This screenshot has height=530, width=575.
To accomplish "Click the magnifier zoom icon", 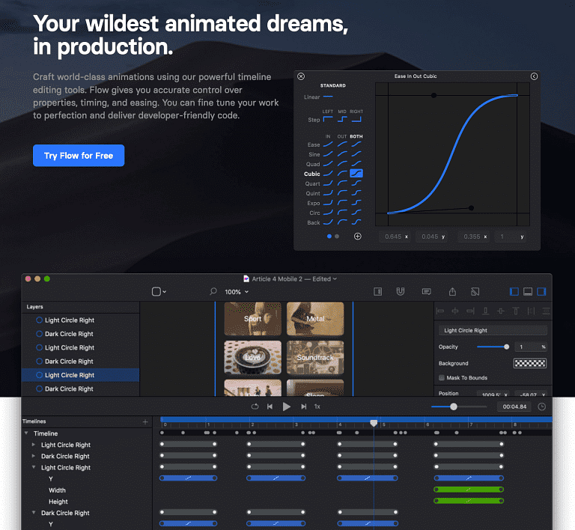I will pos(213,291).
